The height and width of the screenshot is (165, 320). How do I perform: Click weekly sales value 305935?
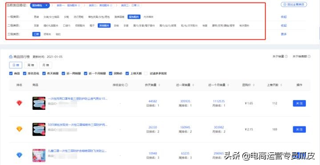(185, 101)
